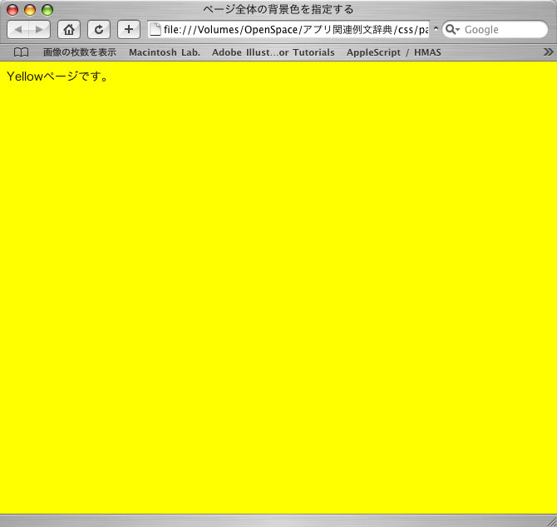This screenshot has height=527, width=557.
Task: Click the window resize grip
Action: pos(551,521)
